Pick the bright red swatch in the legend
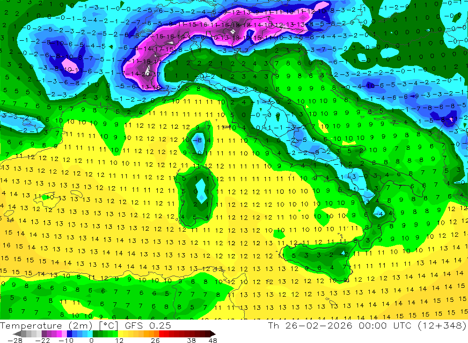Image resolution: width=468 pixels, height=343 pixels. click(161, 334)
